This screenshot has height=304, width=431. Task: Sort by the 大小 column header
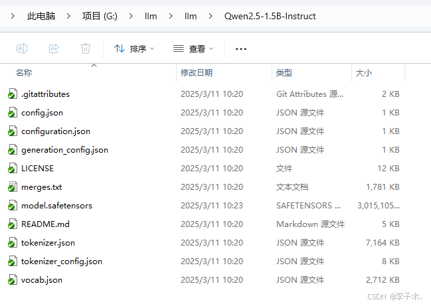(x=364, y=73)
